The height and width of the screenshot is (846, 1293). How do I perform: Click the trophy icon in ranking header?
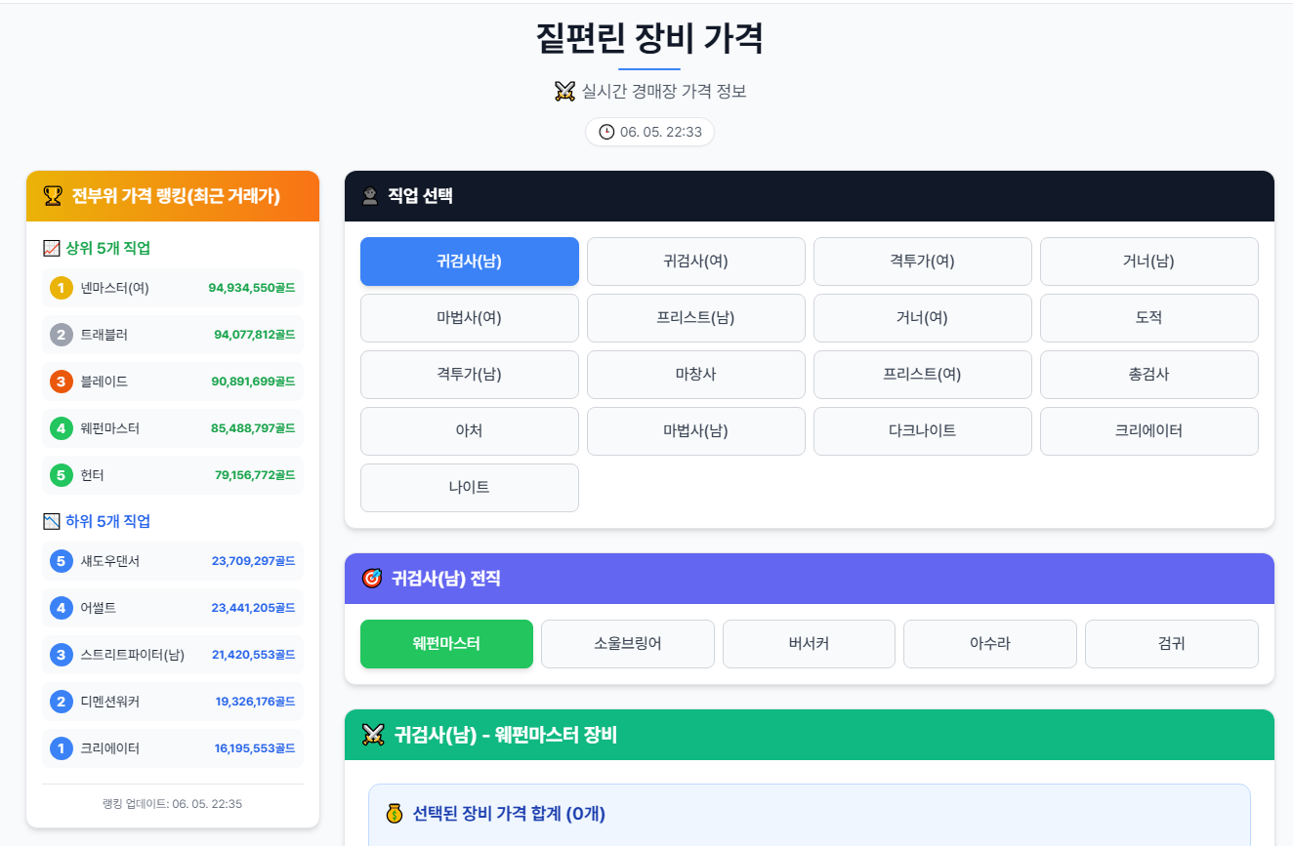[x=53, y=196]
